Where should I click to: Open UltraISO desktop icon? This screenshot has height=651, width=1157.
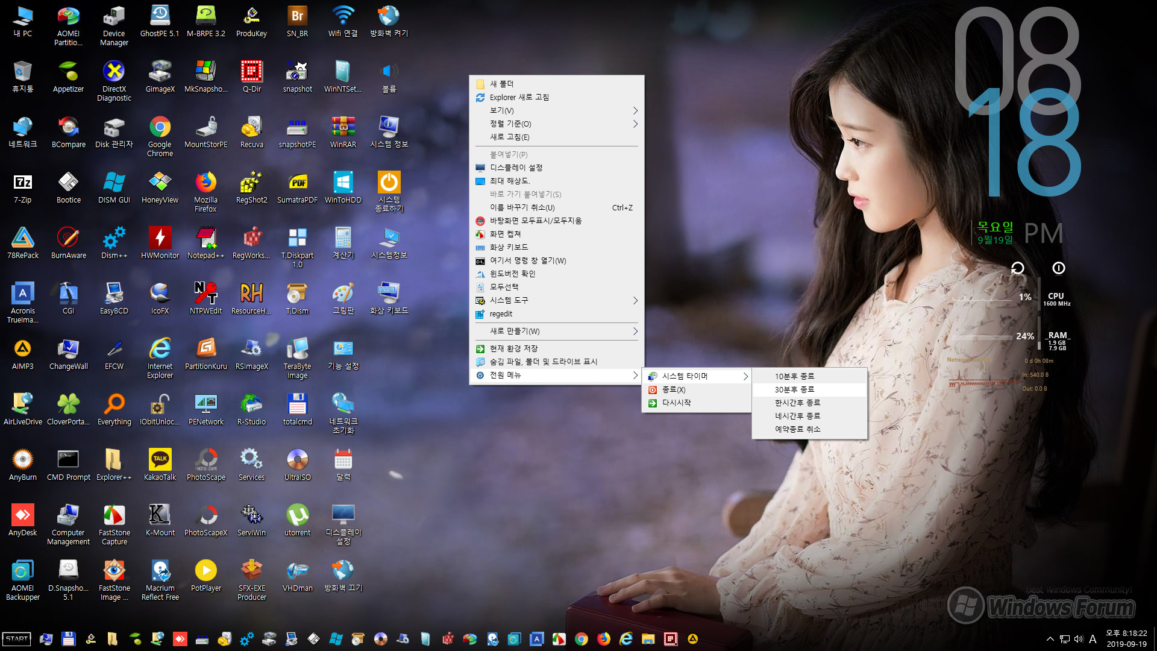297,465
